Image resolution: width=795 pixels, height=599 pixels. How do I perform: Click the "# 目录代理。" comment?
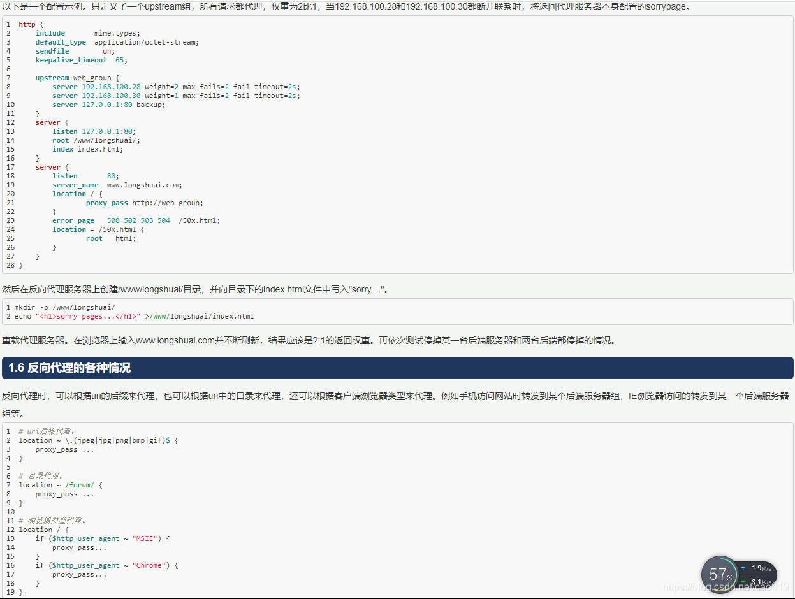click(41, 476)
